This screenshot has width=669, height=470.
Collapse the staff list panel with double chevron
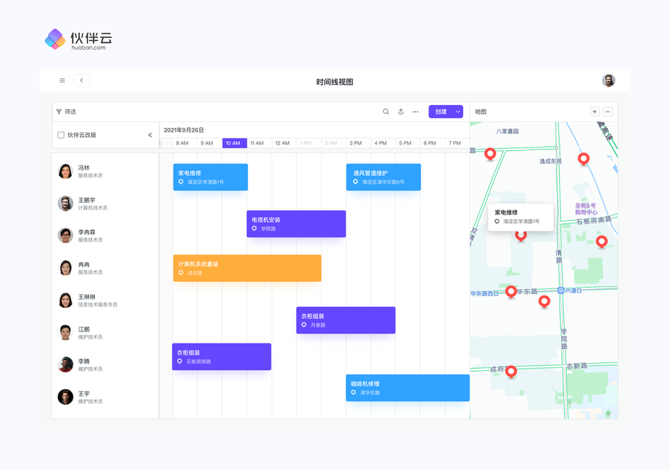pos(150,135)
